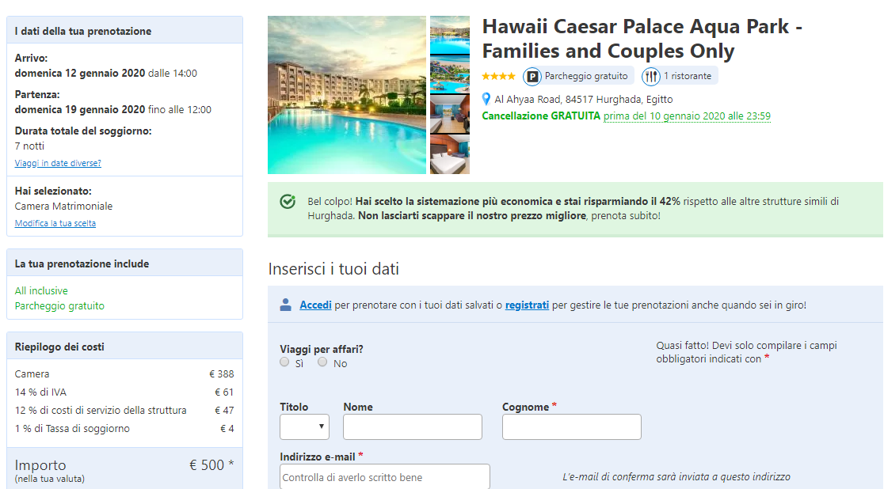884x489 pixels.
Task: Click 'Modifica la tua scelta' link
Action: click(x=55, y=223)
